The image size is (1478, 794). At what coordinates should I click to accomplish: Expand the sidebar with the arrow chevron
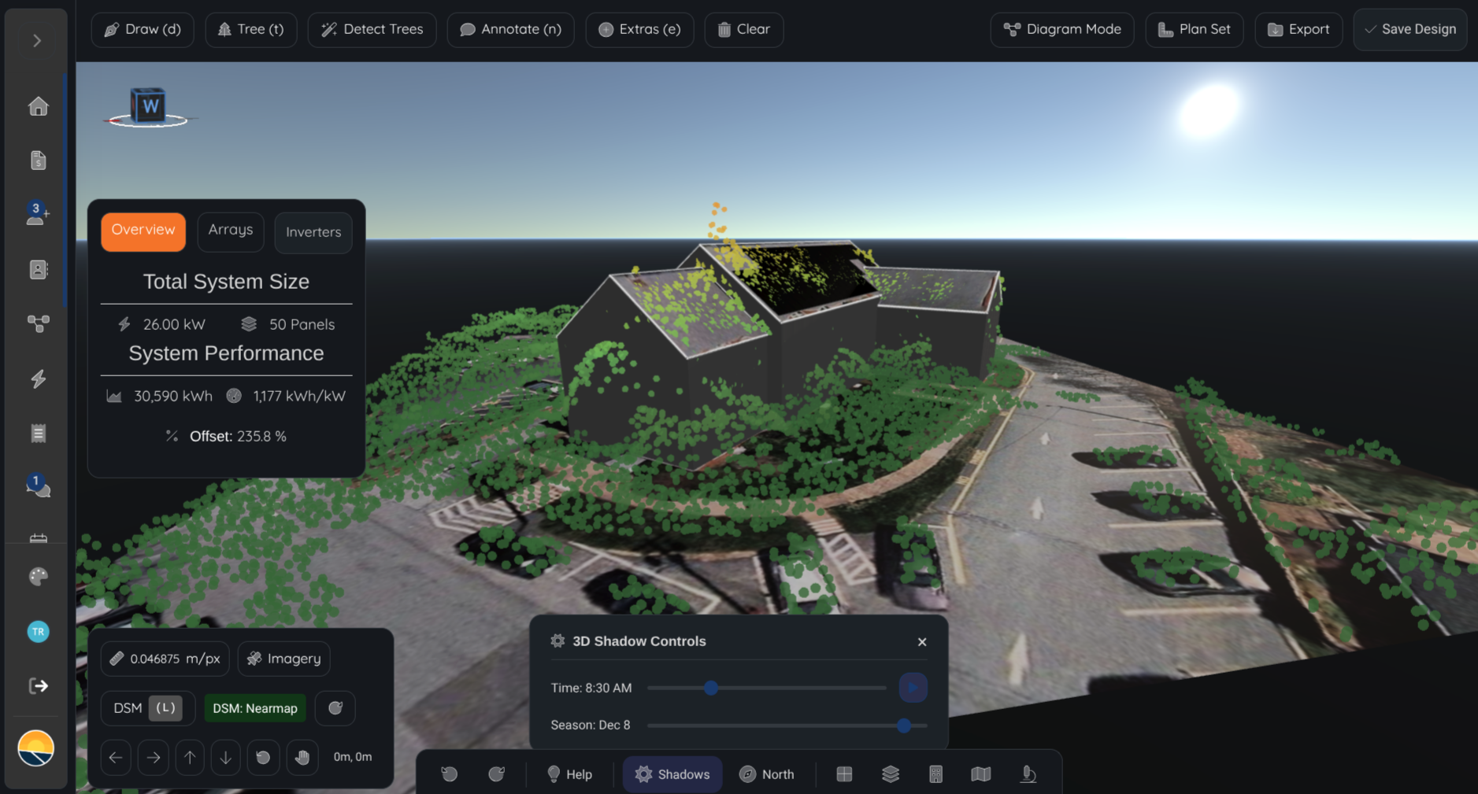[35, 40]
